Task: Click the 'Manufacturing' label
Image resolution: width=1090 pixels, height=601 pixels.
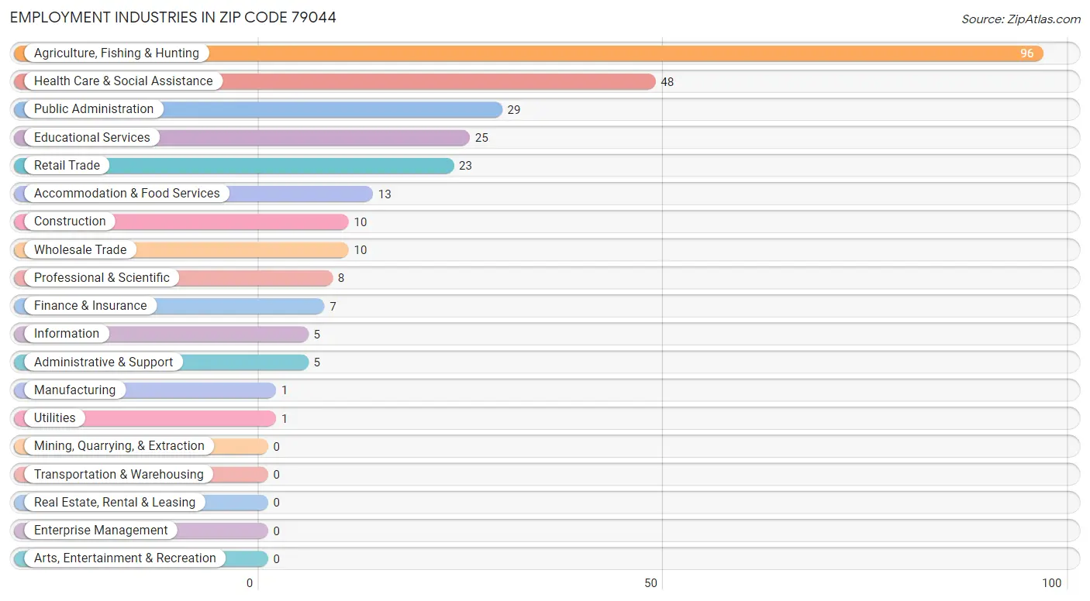Action: 74,390
